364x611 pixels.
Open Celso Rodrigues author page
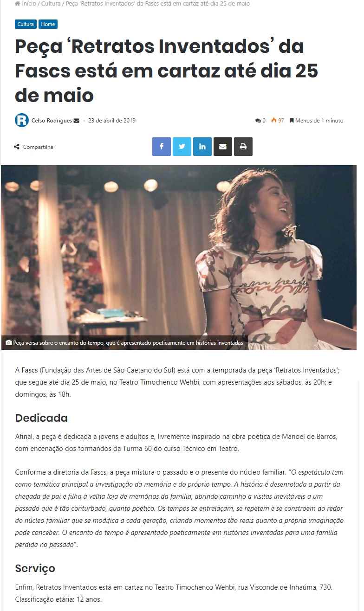tap(52, 121)
